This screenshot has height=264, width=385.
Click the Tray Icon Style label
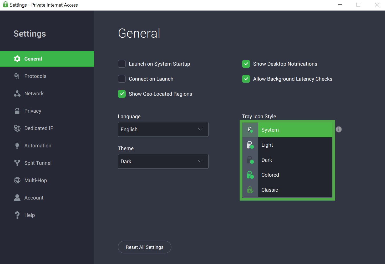(259, 116)
